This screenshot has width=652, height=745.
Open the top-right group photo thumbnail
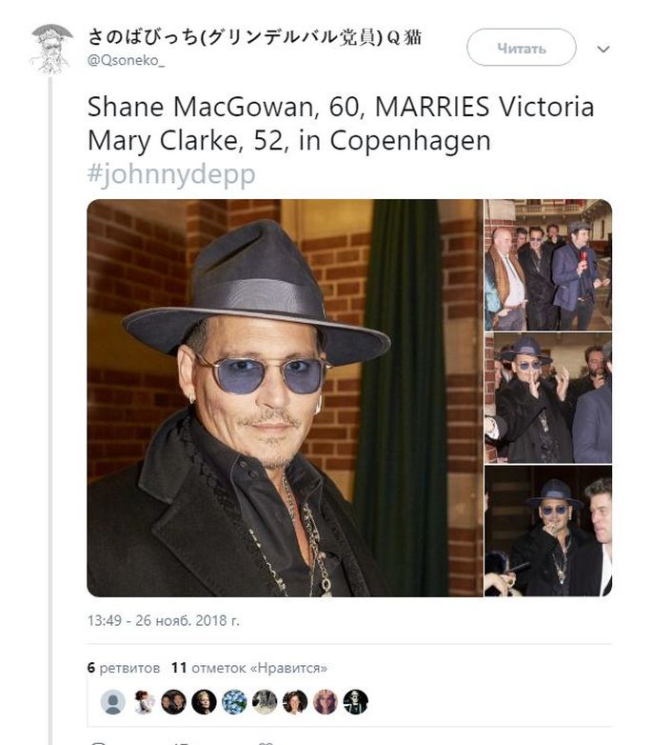click(x=548, y=265)
